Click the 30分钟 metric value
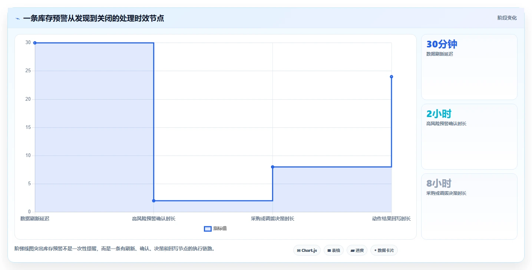 tap(442, 44)
